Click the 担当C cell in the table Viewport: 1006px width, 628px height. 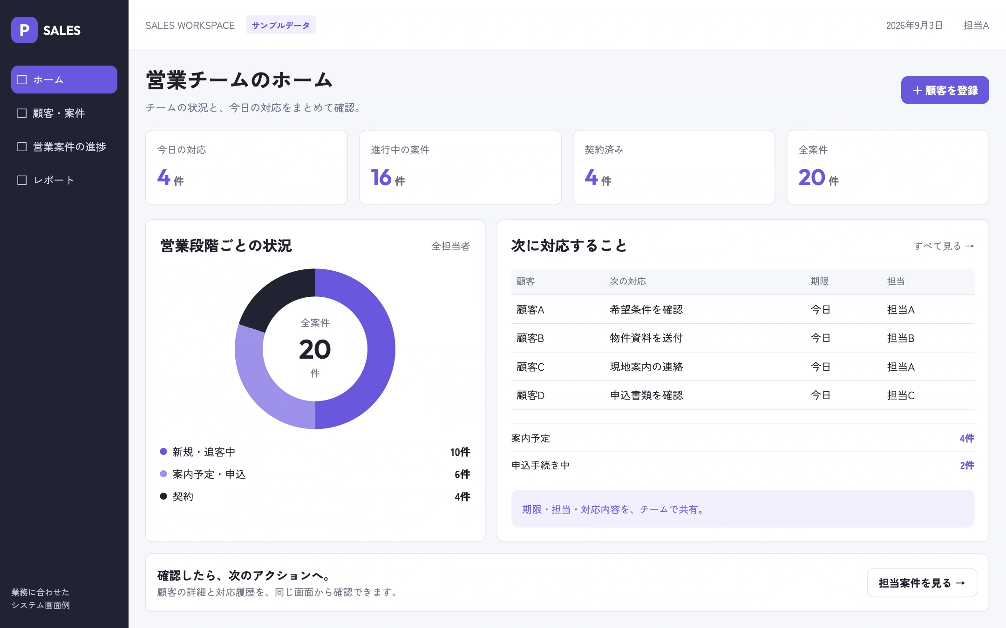point(901,395)
